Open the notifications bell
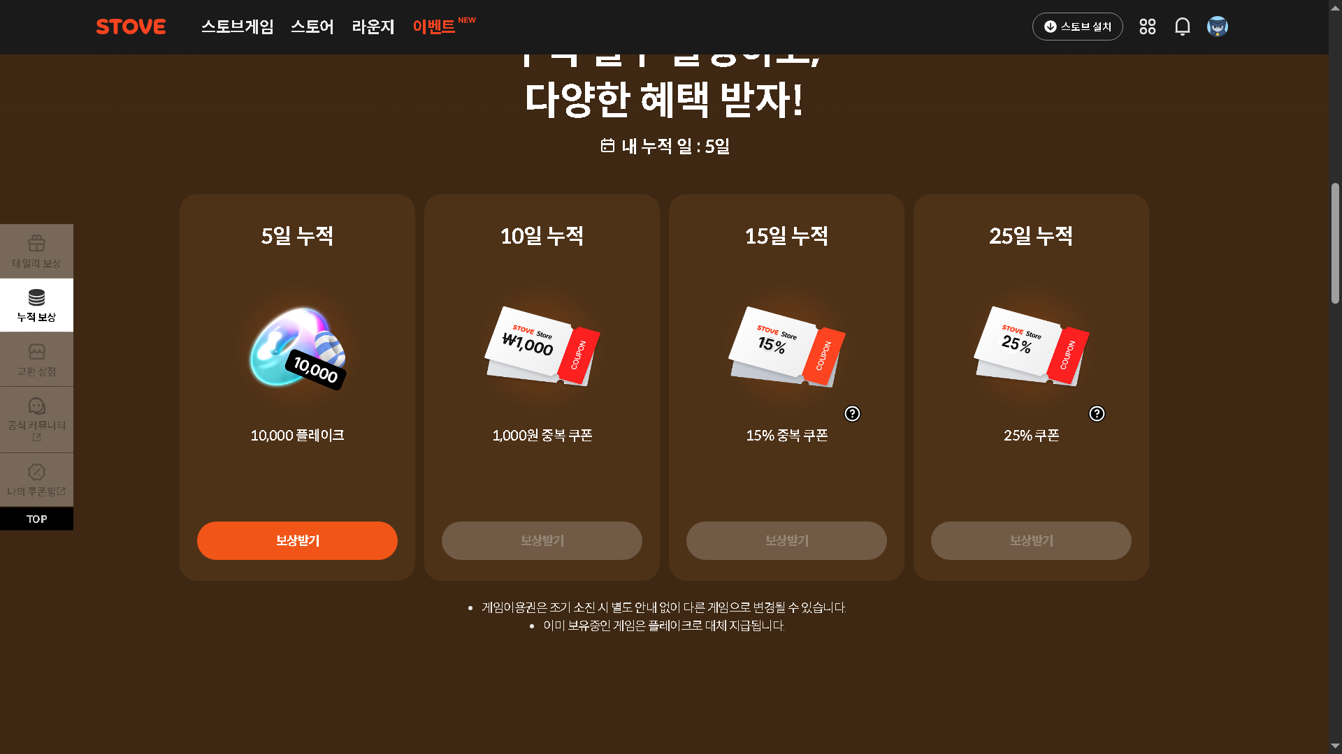 1182,27
